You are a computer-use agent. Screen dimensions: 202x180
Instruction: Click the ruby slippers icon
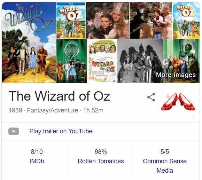pyautogui.click(x=178, y=102)
